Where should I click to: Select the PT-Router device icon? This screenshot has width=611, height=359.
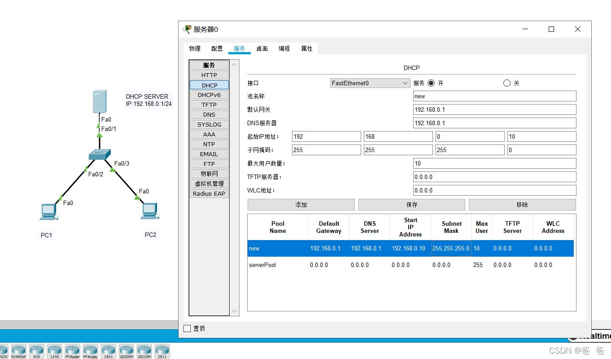[72, 351]
